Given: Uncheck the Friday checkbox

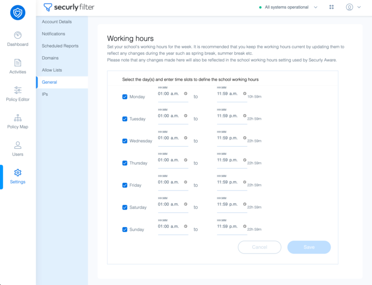Looking at the screenshot, I should pos(125,185).
